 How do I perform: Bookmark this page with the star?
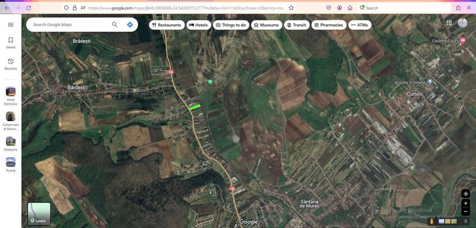291,8
